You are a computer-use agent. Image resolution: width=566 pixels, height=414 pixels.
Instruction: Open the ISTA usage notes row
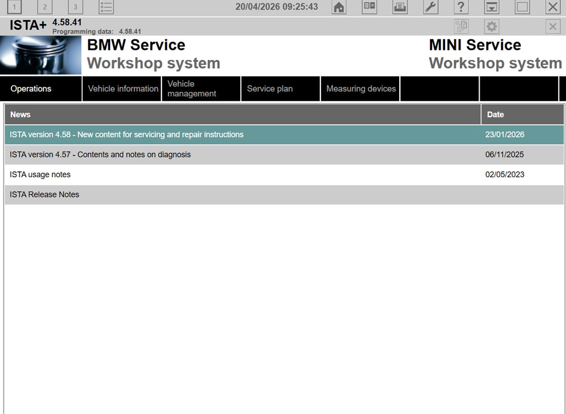[x=284, y=175]
